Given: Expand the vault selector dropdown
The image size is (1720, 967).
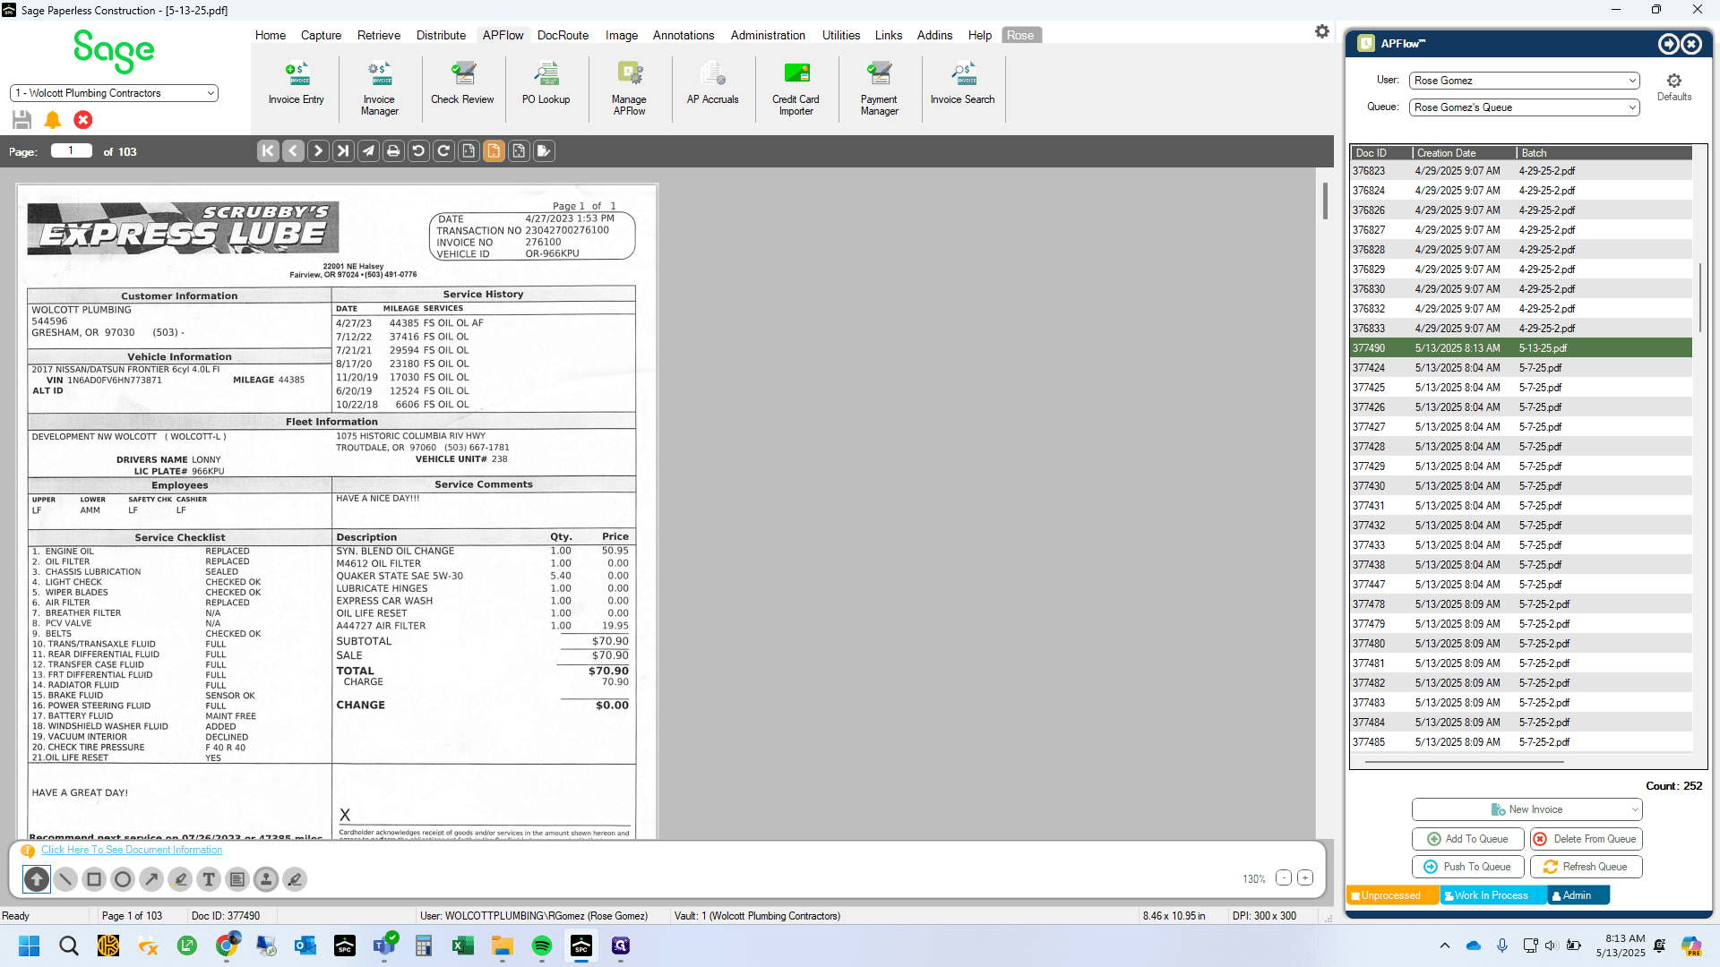Looking at the screenshot, I should 211,93.
